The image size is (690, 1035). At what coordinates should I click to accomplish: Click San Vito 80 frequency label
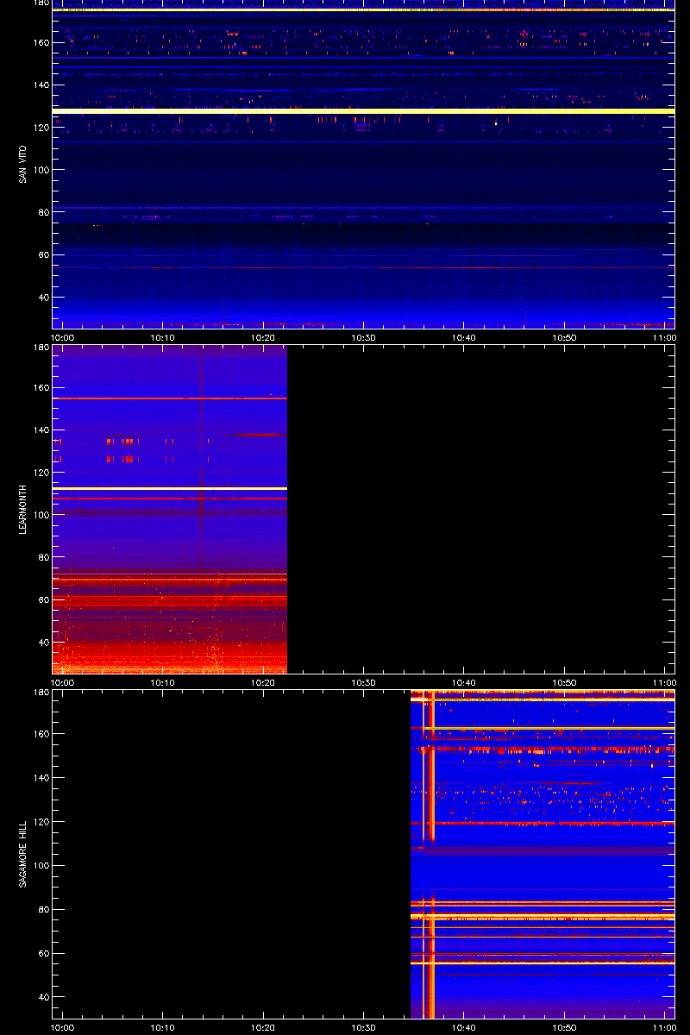pyautogui.click(x=42, y=212)
